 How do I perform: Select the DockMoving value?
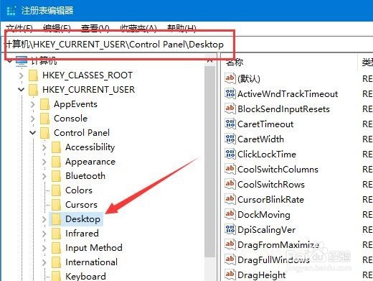[264, 214]
